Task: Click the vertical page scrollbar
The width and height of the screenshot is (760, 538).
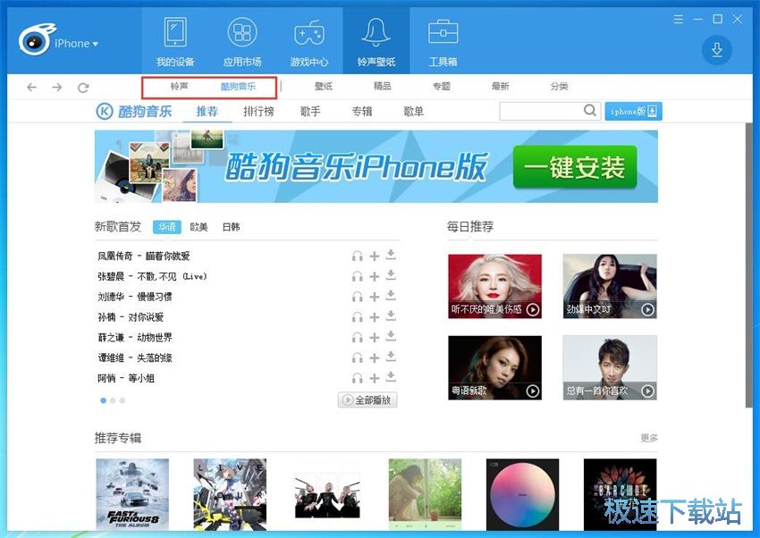Action: pyautogui.click(x=749, y=265)
